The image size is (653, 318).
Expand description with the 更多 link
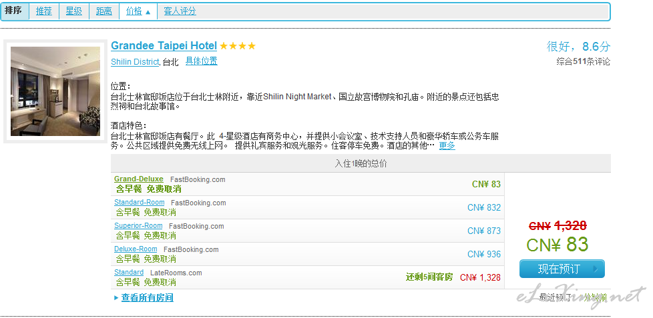click(447, 146)
